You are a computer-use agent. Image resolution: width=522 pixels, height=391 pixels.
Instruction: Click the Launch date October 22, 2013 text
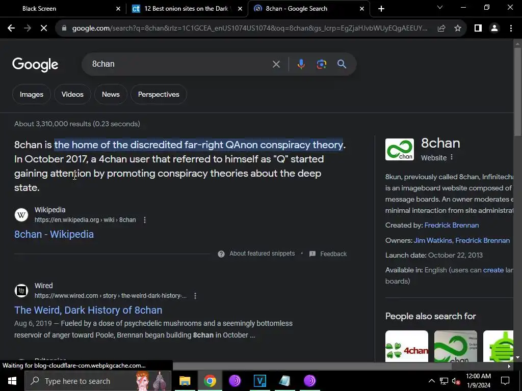[434, 256]
